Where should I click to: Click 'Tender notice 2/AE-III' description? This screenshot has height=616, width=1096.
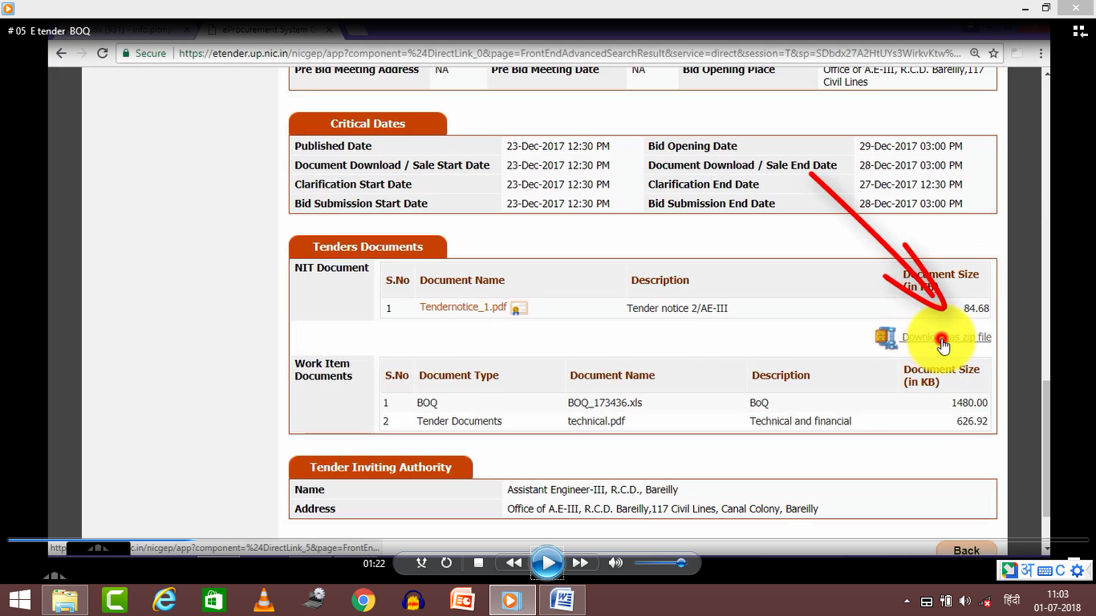pos(677,308)
